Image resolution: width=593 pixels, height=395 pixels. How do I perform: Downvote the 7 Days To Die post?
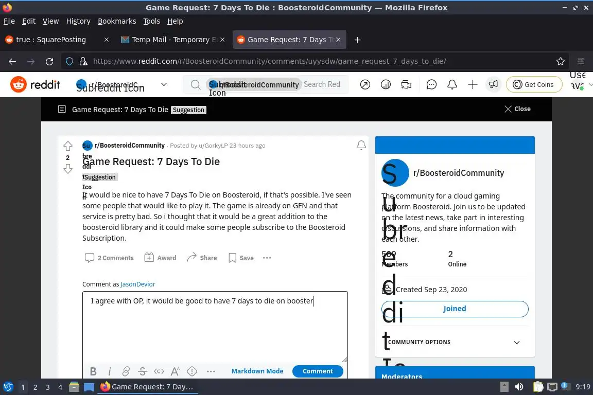tap(68, 169)
